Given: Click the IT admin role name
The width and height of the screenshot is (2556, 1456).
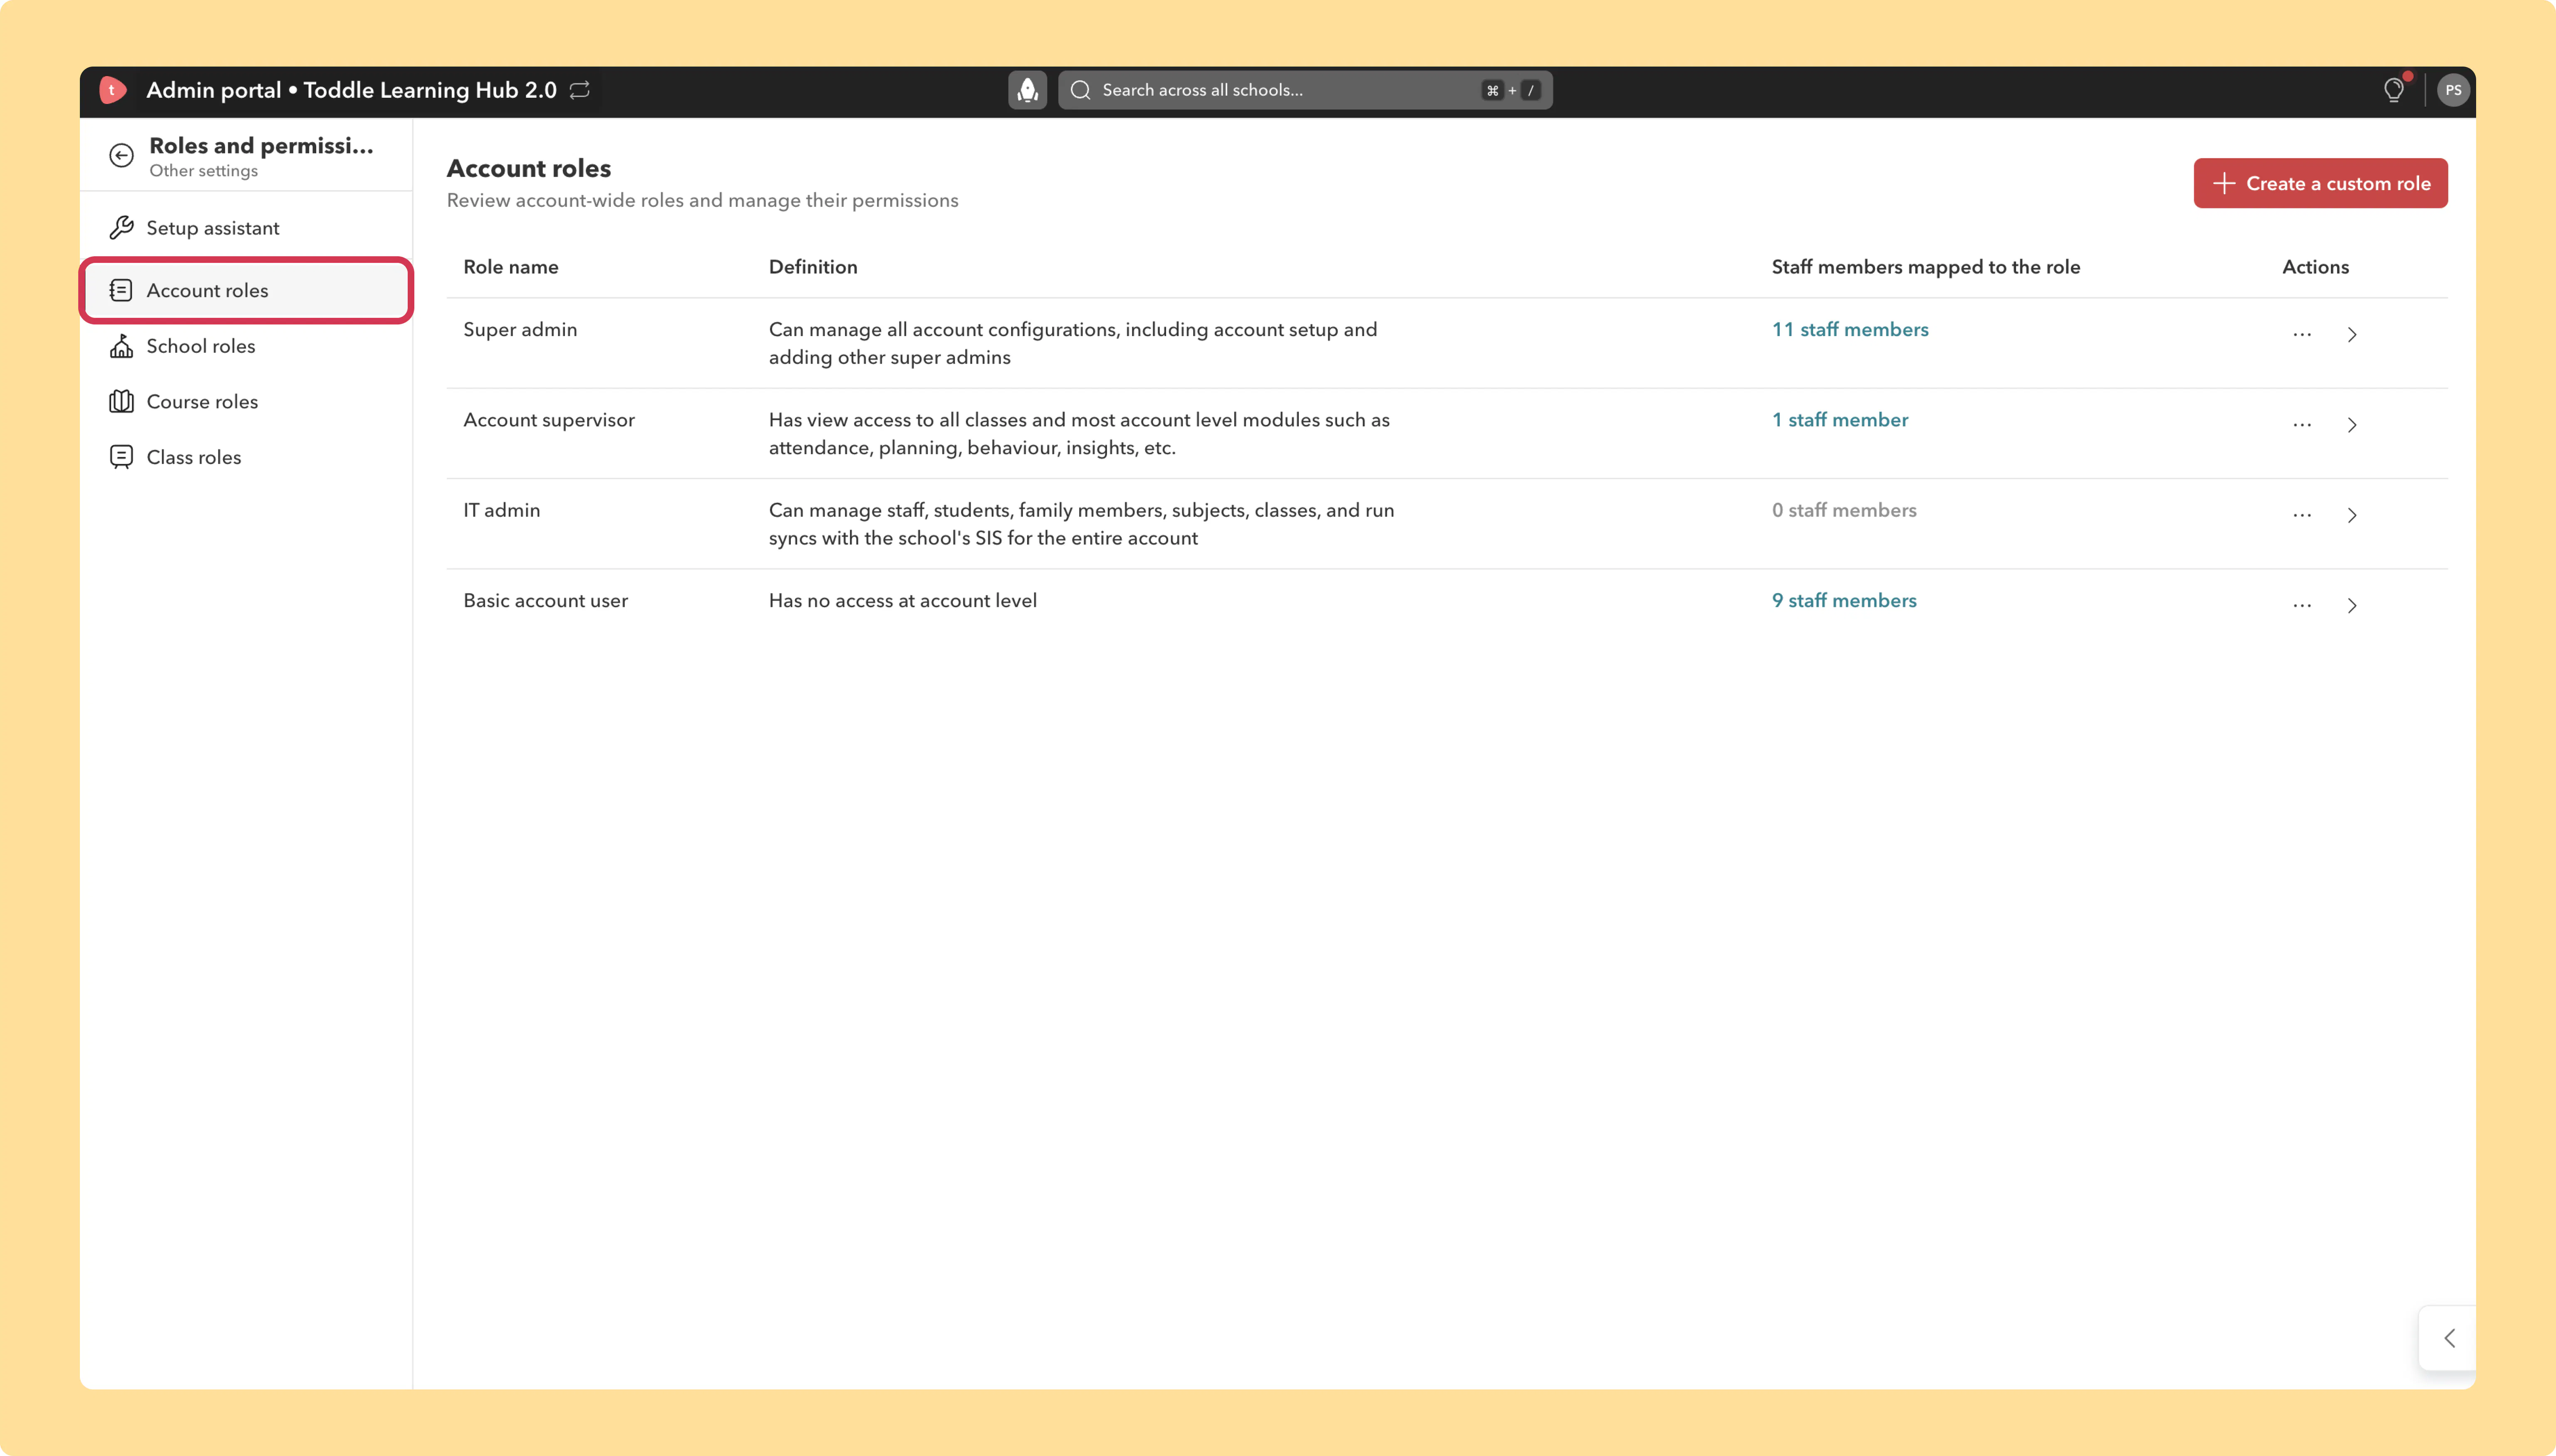Looking at the screenshot, I should [502, 510].
